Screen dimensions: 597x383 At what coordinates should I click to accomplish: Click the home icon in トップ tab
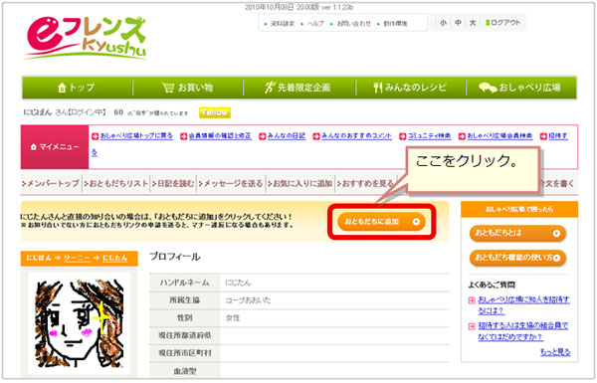pos(62,88)
